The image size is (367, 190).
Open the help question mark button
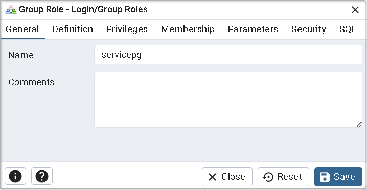point(42,176)
